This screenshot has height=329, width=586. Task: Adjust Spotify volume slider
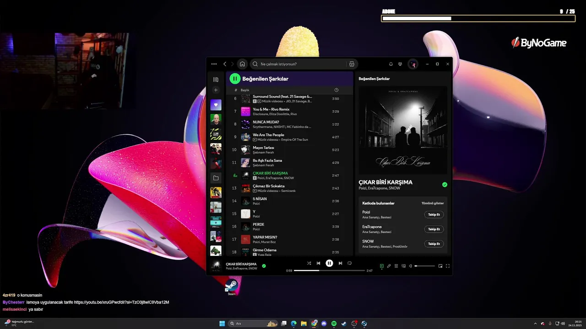pos(424,266)
